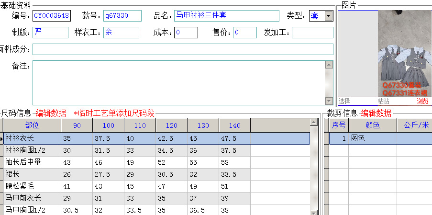This screenshot has height=215, width=432.
Task: Click cell 39 in 马甲前衣长 row
Action: [x=235, y=198]
